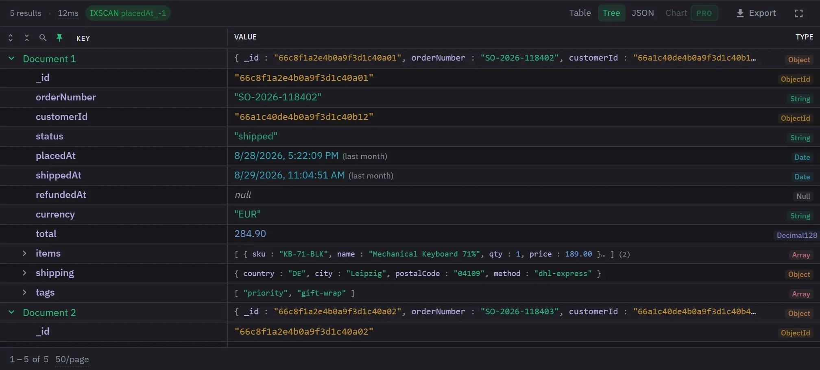Viewport: 820px width, 370px height.
Task: Enter fullscreen with the corner brackets icon
Action: [x=799, y=13]
